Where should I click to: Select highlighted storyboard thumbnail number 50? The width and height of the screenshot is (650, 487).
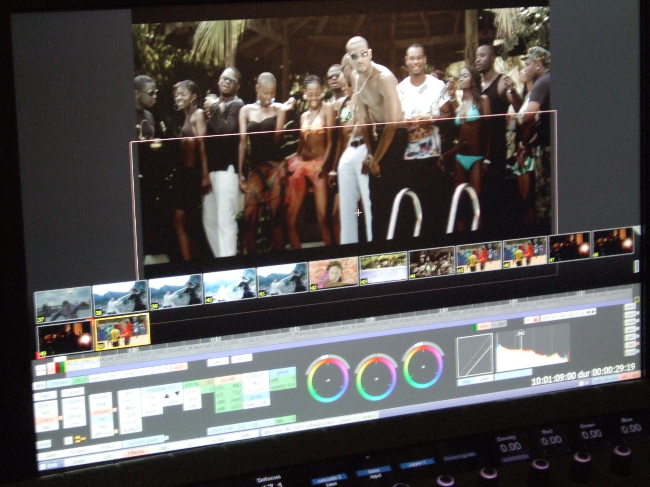pyautogui.click(x=122, y=332)
